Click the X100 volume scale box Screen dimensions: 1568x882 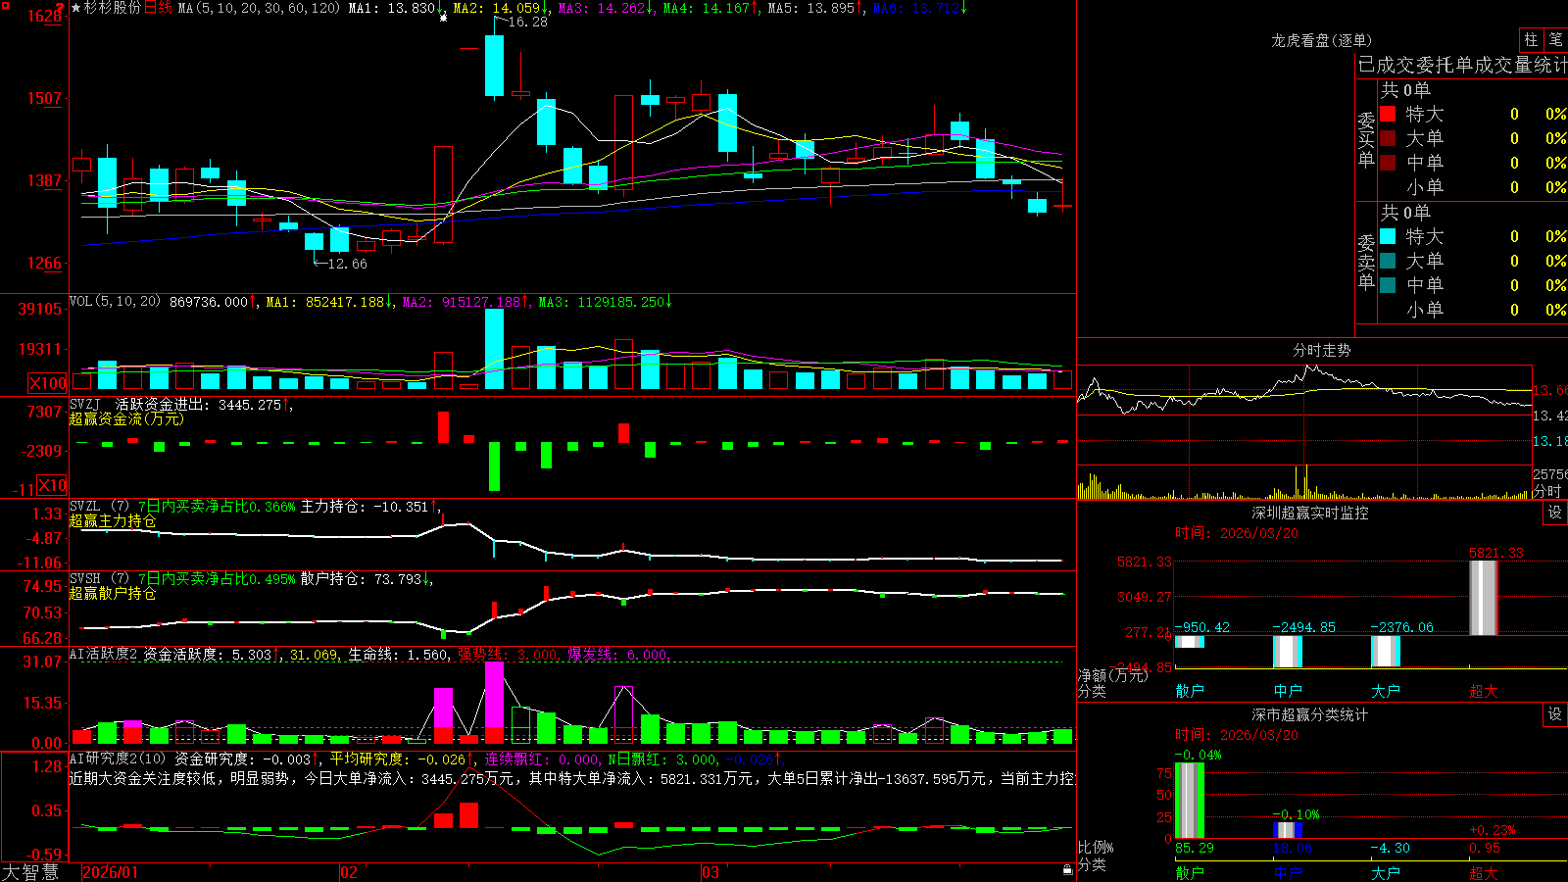pos(48,383)
